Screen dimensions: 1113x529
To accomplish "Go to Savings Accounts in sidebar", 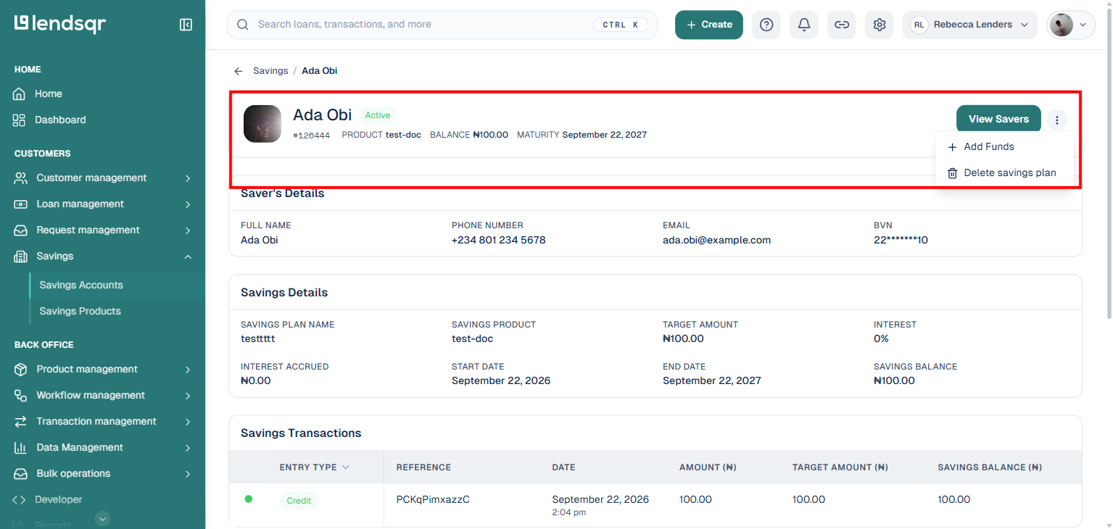I will [x=81, y=286].
